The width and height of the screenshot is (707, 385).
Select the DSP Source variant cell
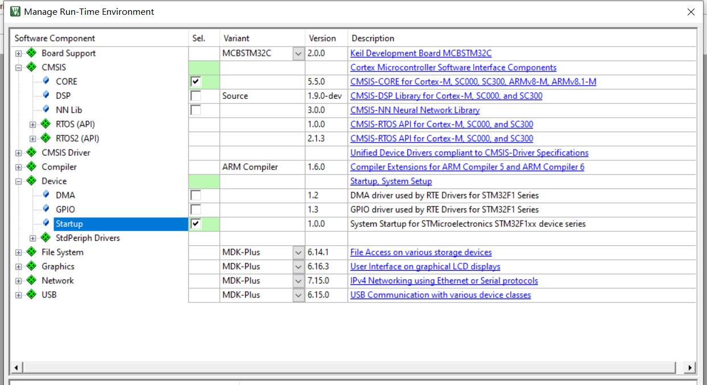[263, 96]
